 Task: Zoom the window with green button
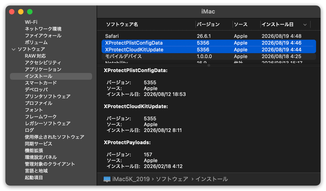[x=30, y=12]
